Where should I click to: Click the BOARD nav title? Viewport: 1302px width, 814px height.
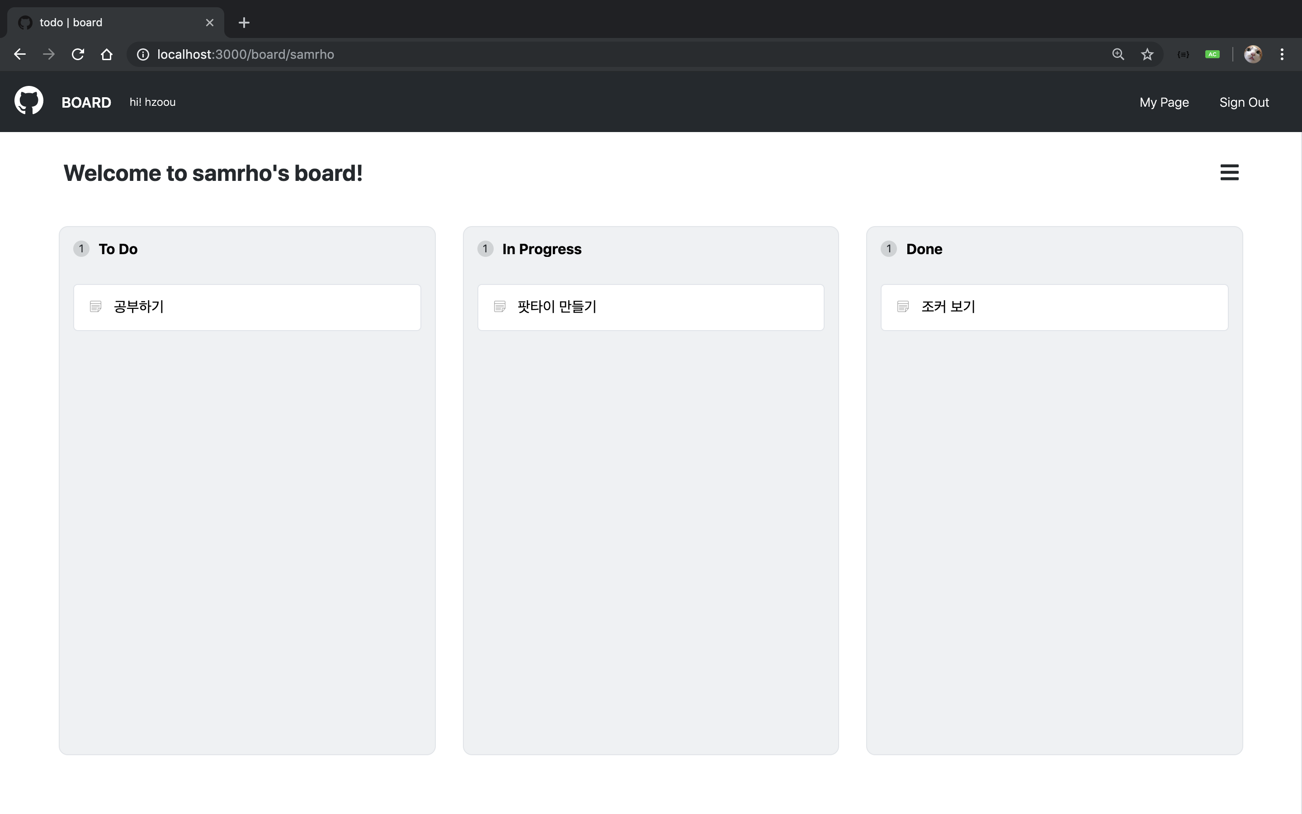point(86,102)
